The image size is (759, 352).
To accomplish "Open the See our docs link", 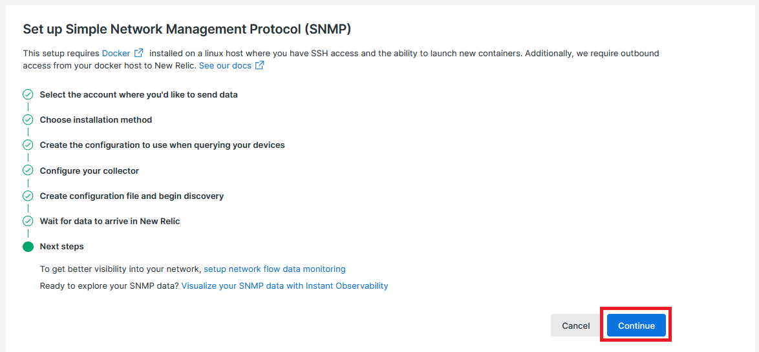I will 225,66.
